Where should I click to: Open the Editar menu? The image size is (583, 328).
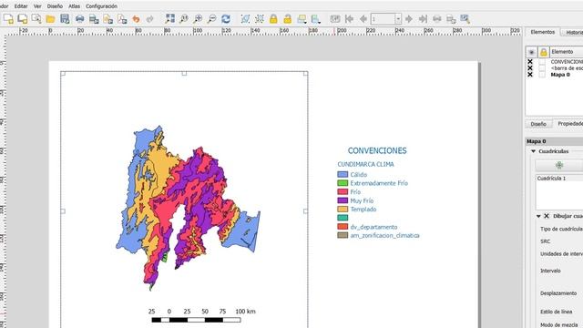point(21,6)
